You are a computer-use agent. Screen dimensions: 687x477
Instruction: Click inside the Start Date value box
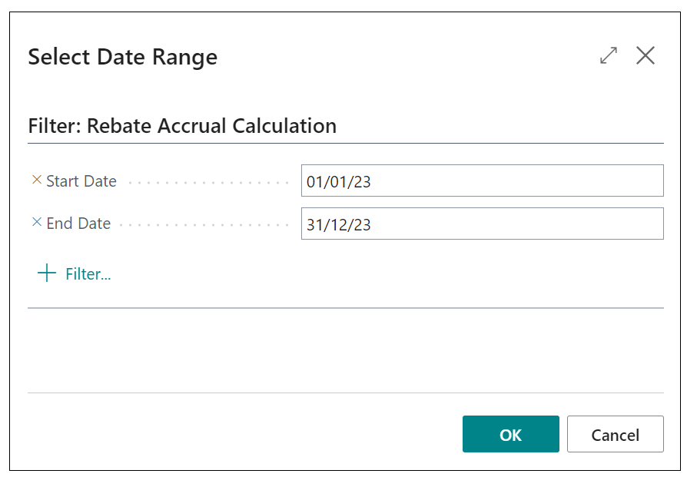483,181
